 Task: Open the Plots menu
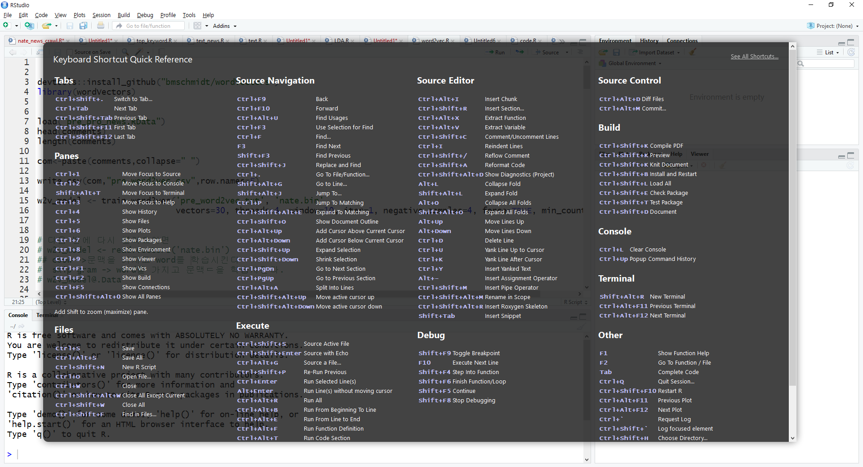pos(80,15)
